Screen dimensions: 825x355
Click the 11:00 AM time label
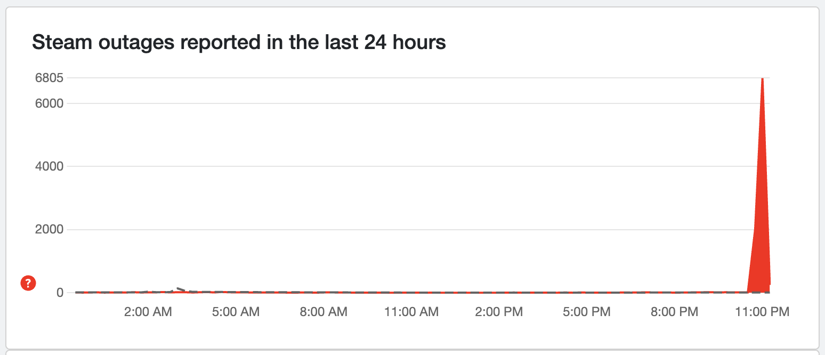(x=411, y=312)
